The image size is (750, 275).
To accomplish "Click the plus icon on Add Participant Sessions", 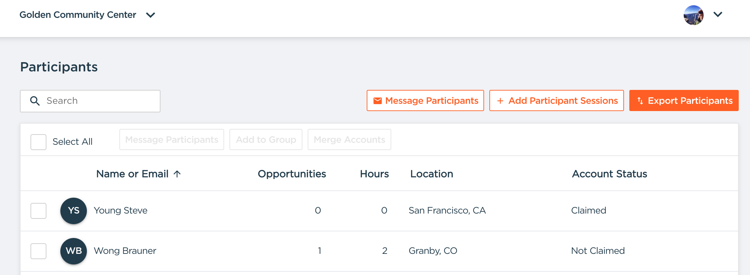I will coord(500,101).
